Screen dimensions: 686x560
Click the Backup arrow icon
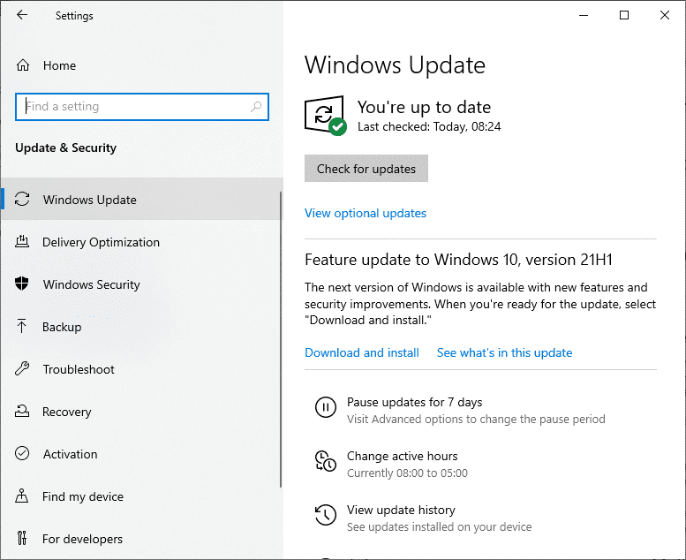[x=23, y=327]
